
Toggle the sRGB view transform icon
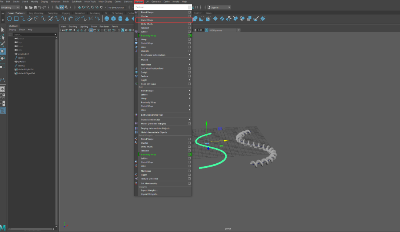tap(207, 30)
